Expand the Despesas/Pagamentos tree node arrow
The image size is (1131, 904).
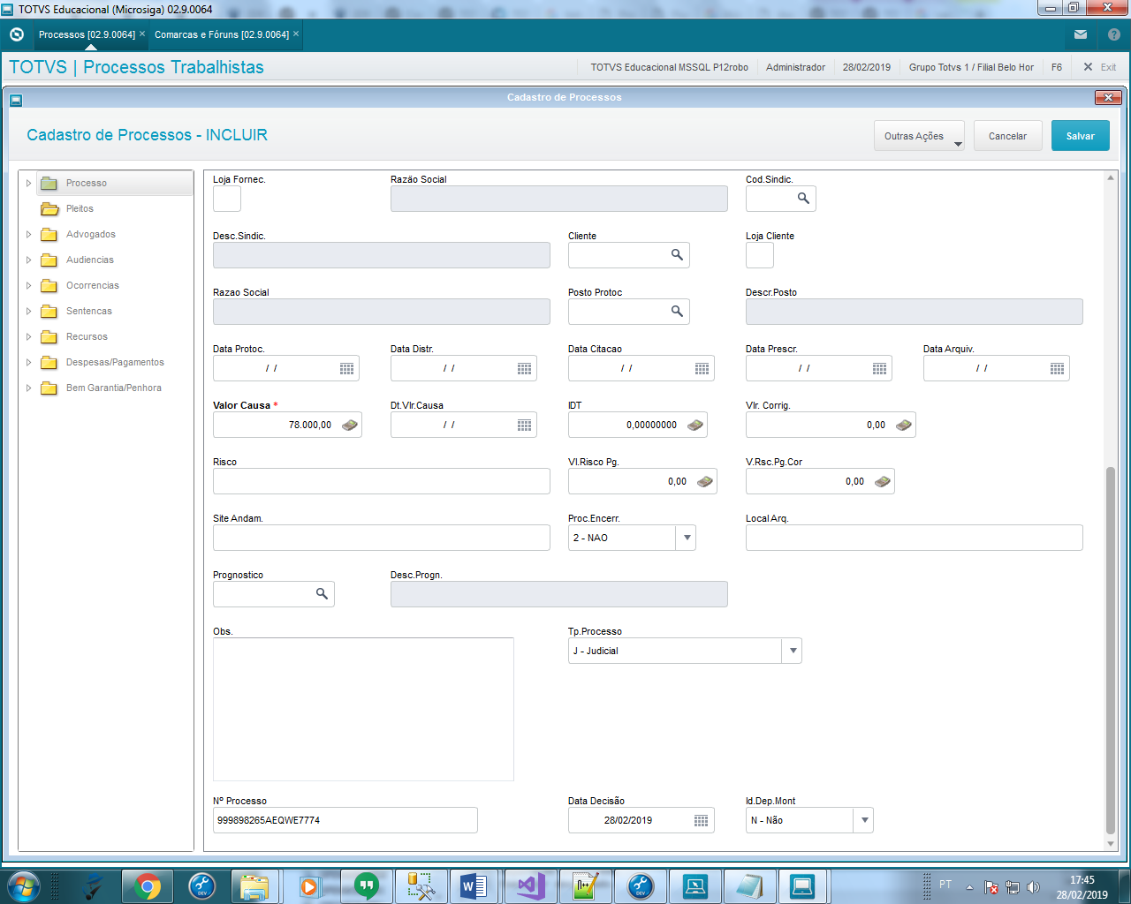(28, 363)
